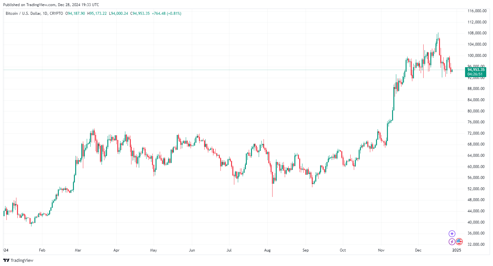Click the 48,000.00 price axis label

click(x=476, y=200)
